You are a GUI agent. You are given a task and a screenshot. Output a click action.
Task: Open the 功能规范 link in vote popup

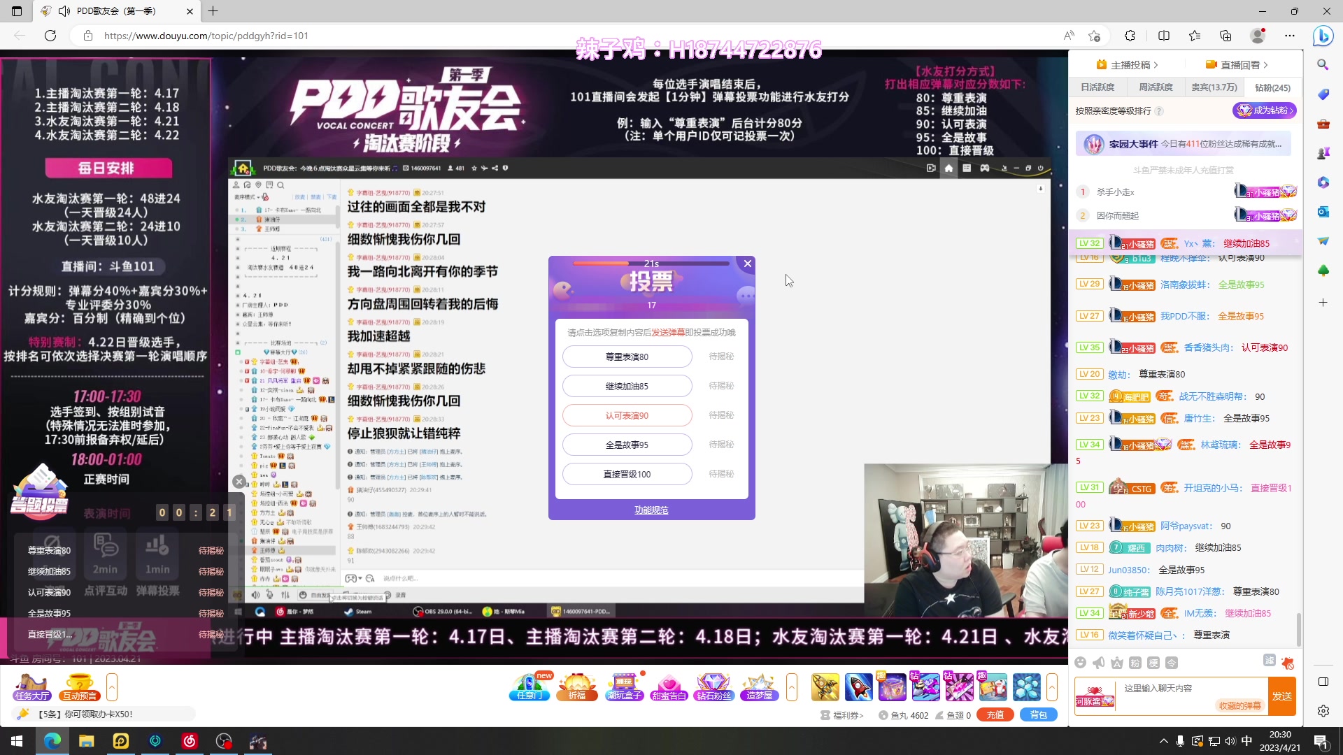651,510
